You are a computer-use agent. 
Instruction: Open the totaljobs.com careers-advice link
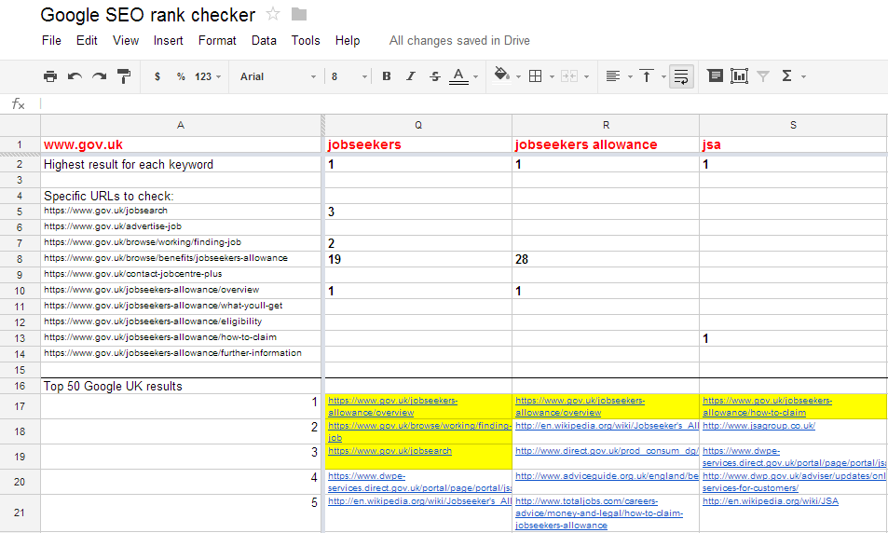click(x=599, y=513)
